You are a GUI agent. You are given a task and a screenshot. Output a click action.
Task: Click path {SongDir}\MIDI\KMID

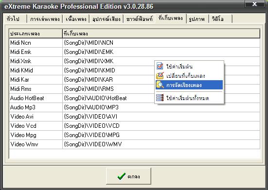89,70
